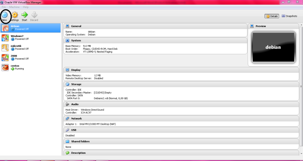The height and width of the screenshot is (161, 303).
Task: Click the System section chip icon
Action: point(67,40)
